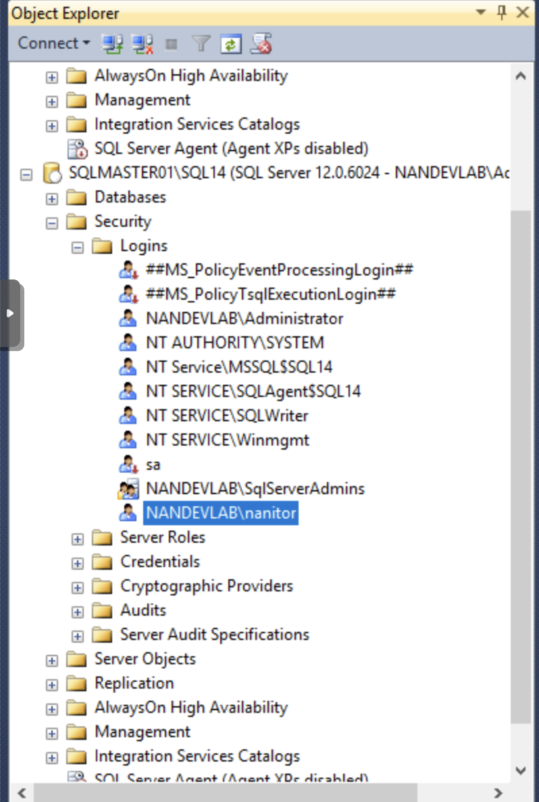
Task: Expand the Server Roles folder
Action: pyautogui.click(x=78, y=538)
